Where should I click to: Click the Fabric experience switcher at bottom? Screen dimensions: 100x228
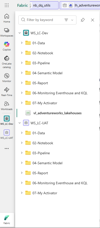pyautogui.click(x=7, y=220)
